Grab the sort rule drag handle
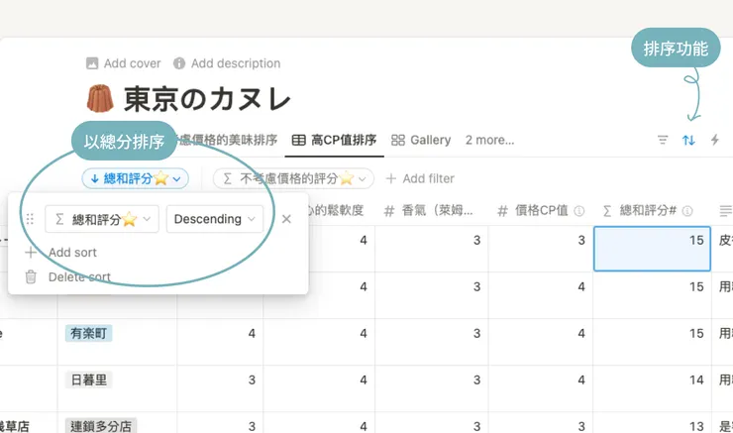This screenshot has width=733, height=433. (x=30, y=219)
